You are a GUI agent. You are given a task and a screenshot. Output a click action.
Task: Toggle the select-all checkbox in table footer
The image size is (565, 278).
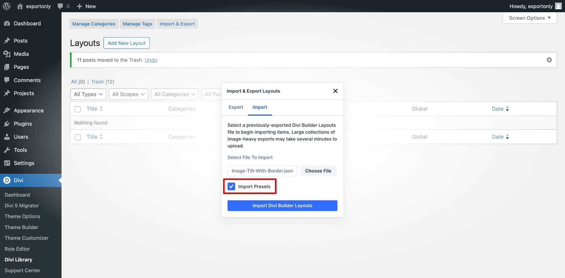[78, 137]
